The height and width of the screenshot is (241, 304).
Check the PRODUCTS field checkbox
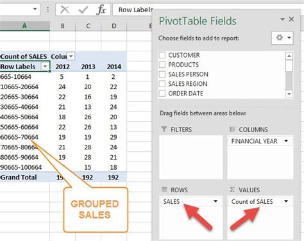click(x=162, y=65)
